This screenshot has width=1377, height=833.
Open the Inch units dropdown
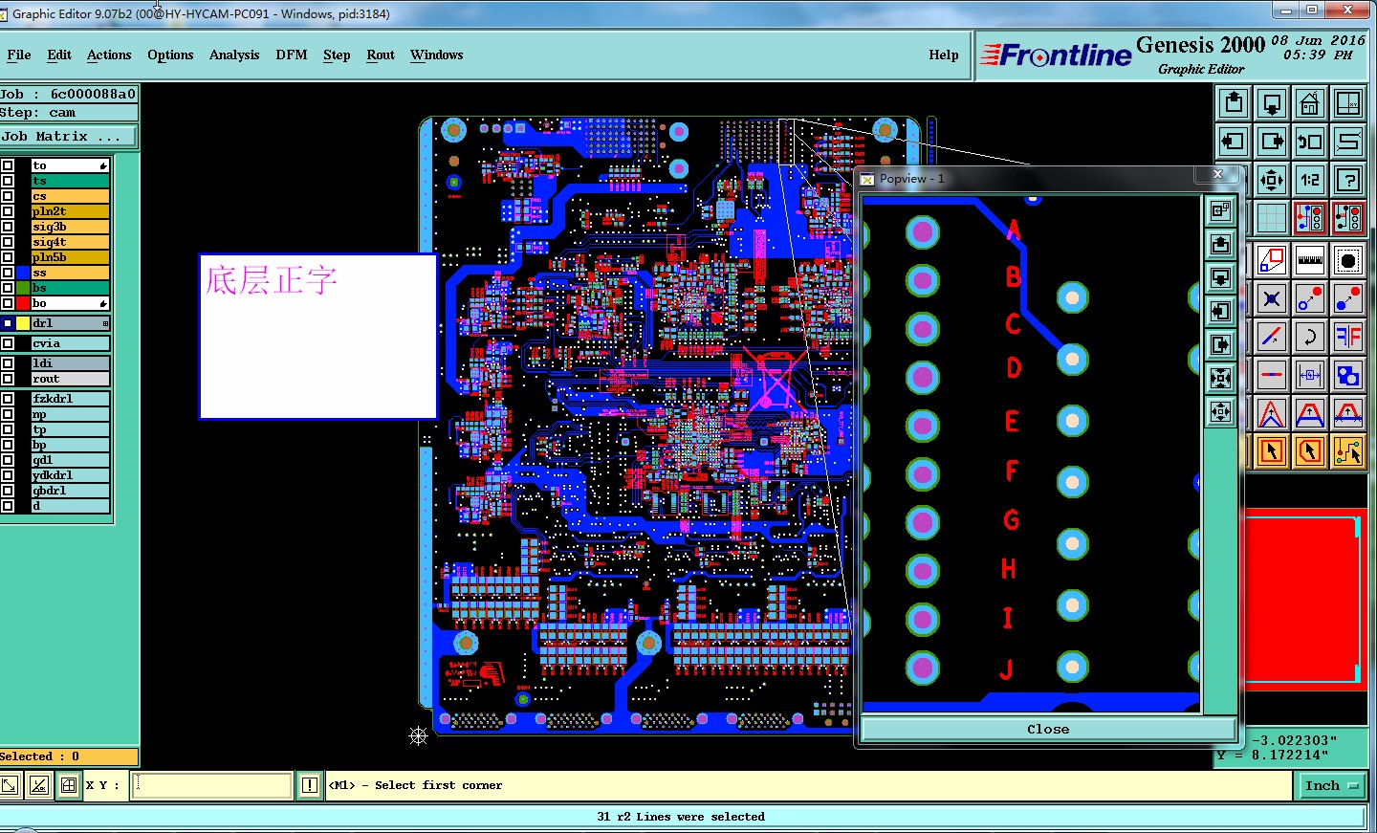coord(1331,785)
